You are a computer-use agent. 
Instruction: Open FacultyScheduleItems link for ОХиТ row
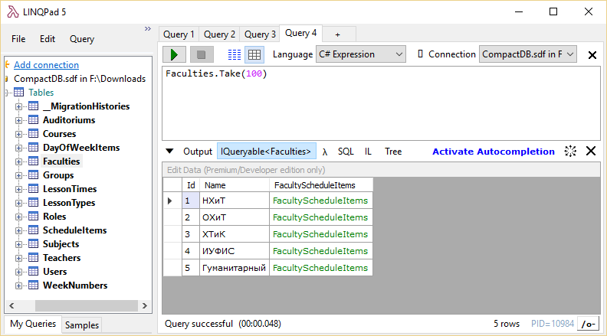coord(320,217)
